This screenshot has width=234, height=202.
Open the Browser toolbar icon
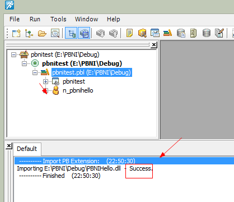click(x=142, y=33)
